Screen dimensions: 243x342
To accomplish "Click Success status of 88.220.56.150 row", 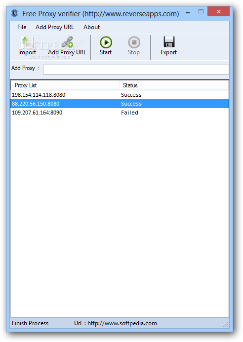I will tap(131, 104).
